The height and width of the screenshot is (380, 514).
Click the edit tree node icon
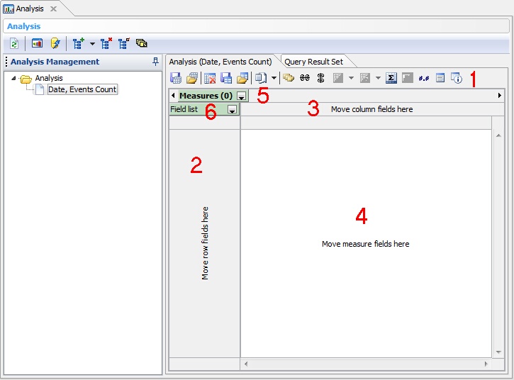[x=124, y=43]
